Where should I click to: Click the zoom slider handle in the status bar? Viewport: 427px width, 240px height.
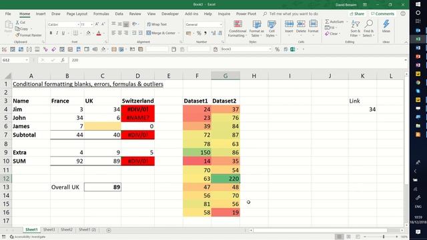click(384, 237)
